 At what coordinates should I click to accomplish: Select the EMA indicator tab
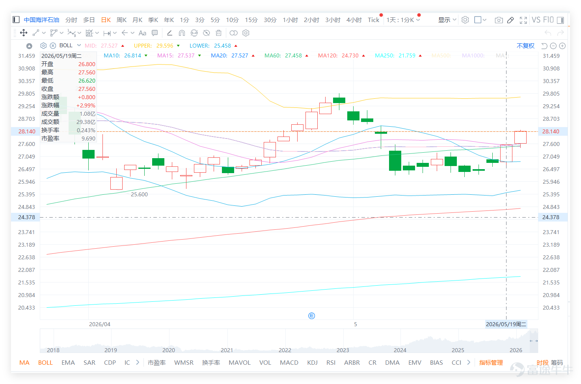click(68, 362)
